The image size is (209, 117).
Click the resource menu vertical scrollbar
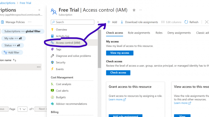click(x=99, y=49)
